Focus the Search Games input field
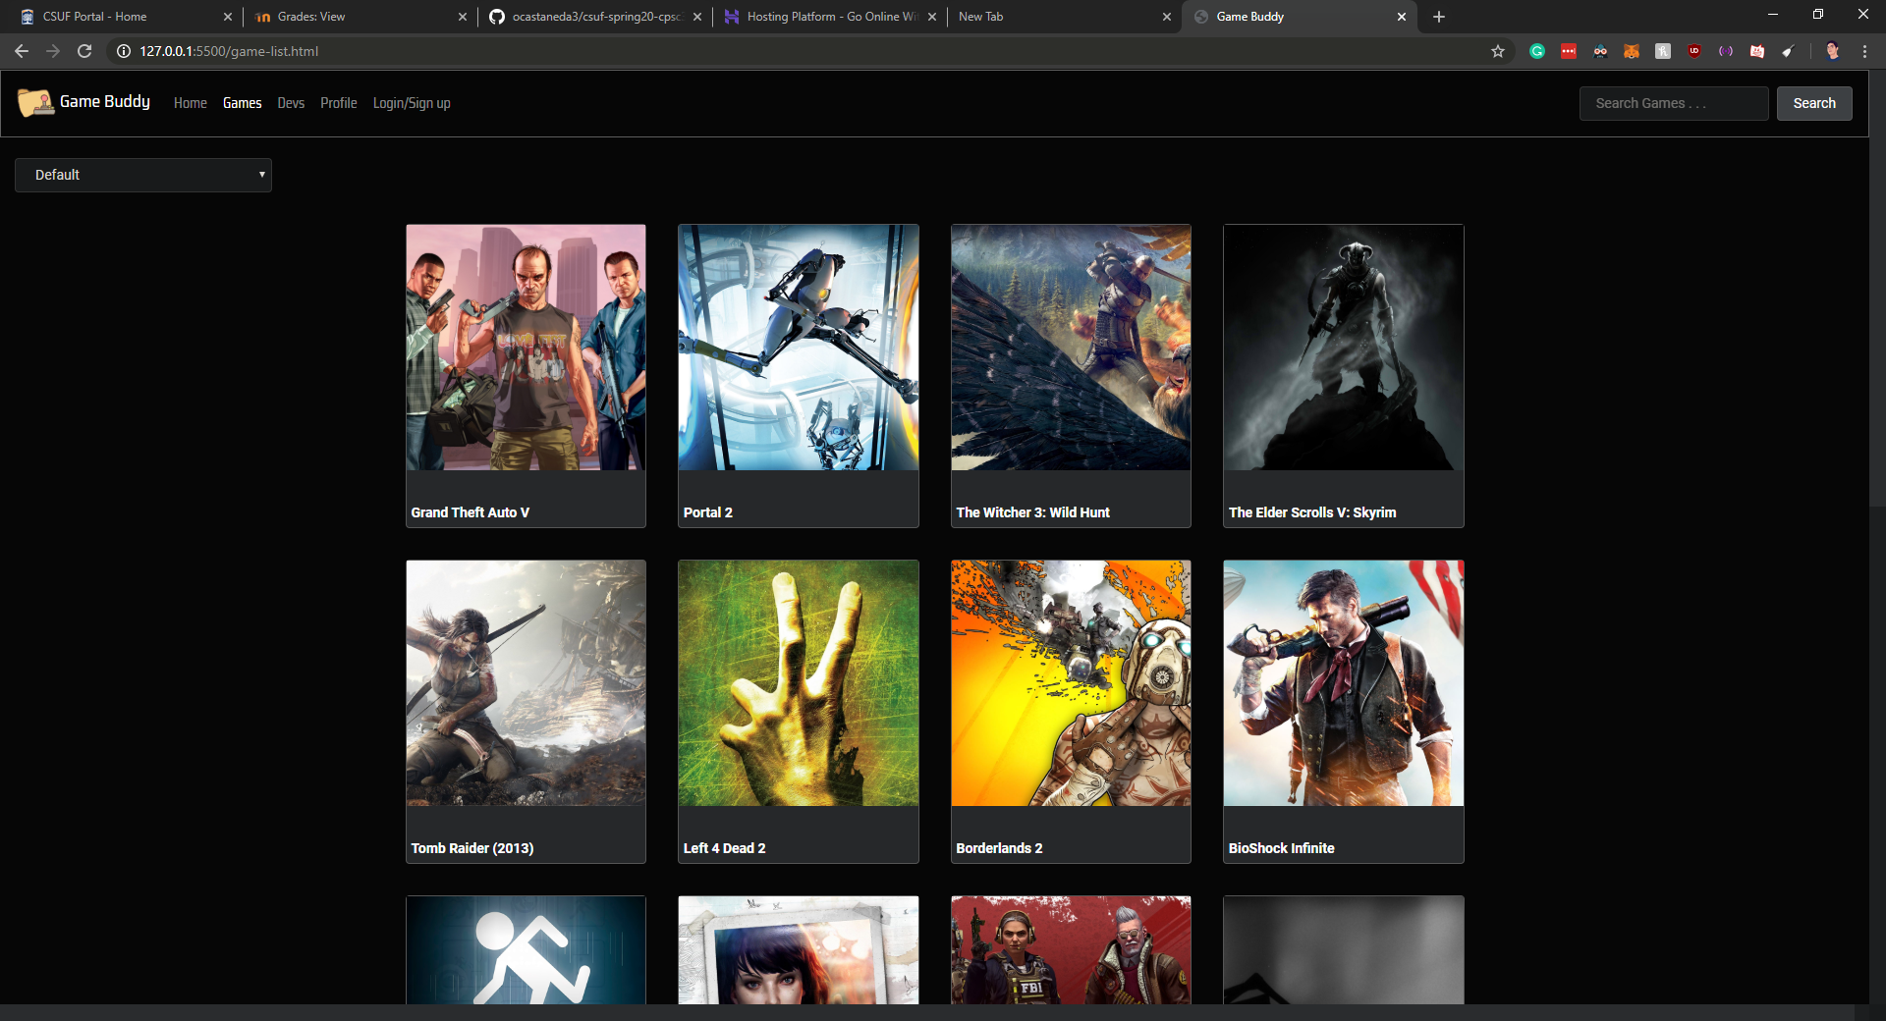 (x=1673, y=103)
